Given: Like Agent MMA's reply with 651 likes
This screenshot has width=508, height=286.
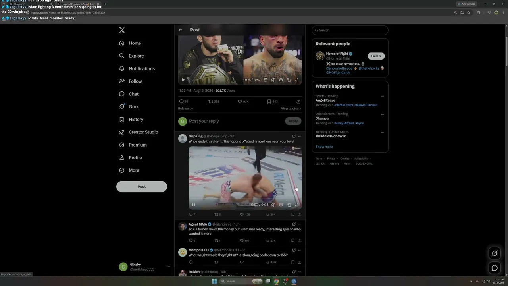Looking at the screenshot, I should point(241,240).
